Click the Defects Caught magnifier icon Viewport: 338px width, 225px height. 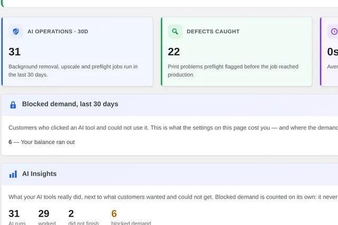tap(175, 32)
